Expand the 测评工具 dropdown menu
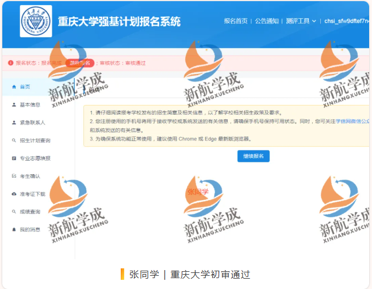The image size is (372, 289). click(301, 21)
